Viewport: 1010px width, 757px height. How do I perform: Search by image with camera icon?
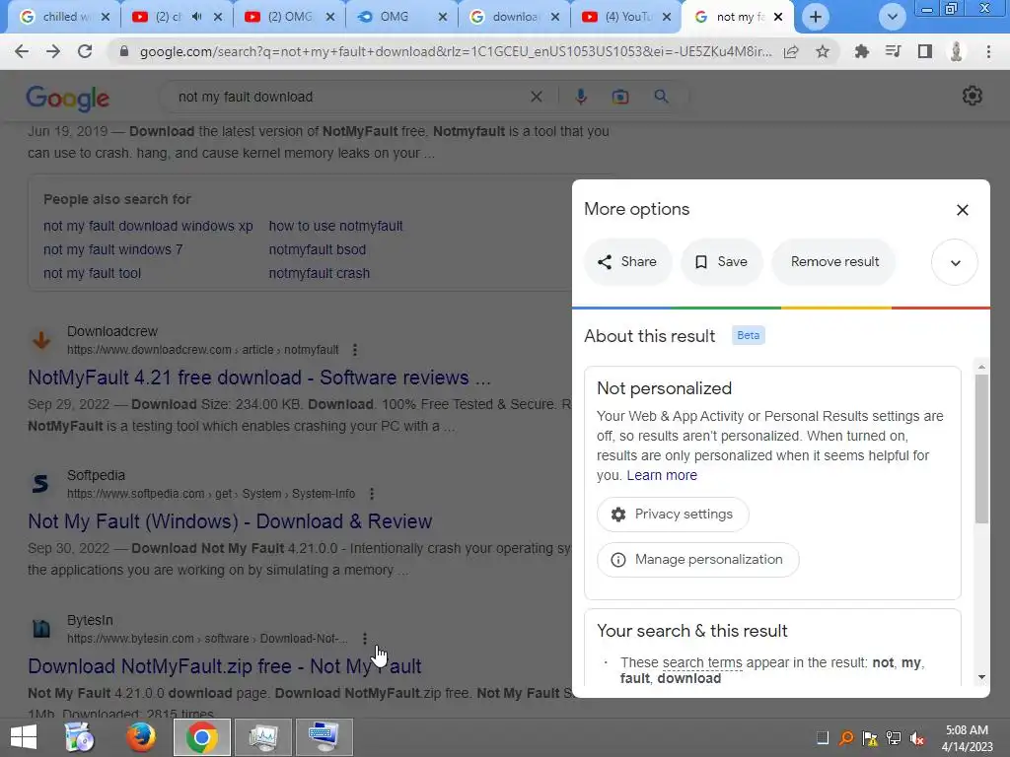(x=620, y=97)
